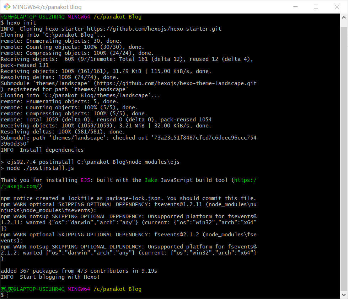
Task: Click the '> node ./postinstall.js' line
Action: 37,168
